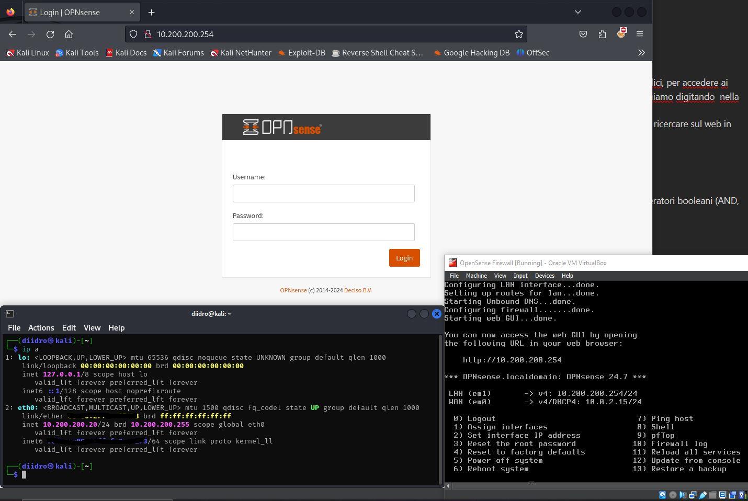Image resolution: width=748 pixels, height=501 pixels.
Task: Click the Firefox home icon
Action: point(69,34)
